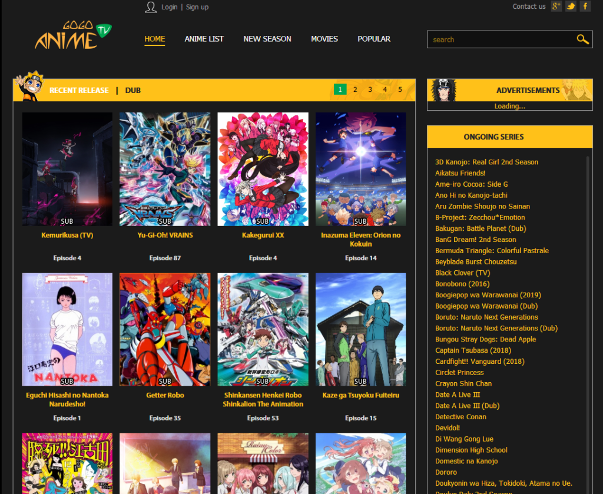Click Episode 14 under Inazuma Eleven
The image size is (603, 494).
point(361,258)
